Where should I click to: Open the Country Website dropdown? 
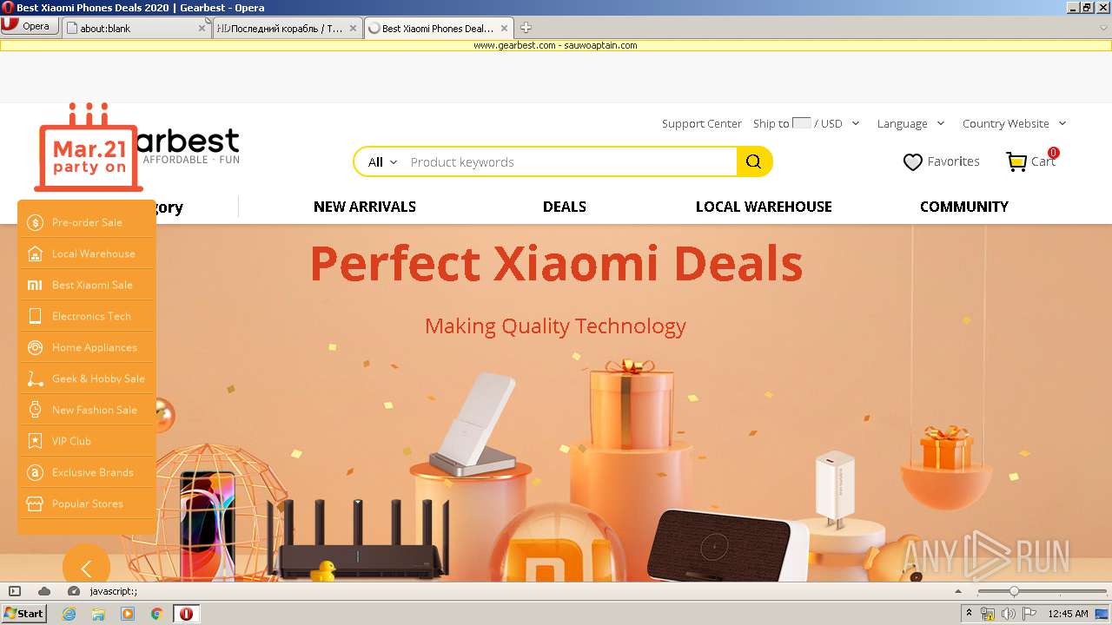[x=1014, y=123]
